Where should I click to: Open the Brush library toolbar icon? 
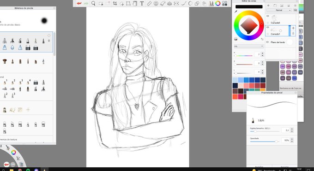(211, 3)
